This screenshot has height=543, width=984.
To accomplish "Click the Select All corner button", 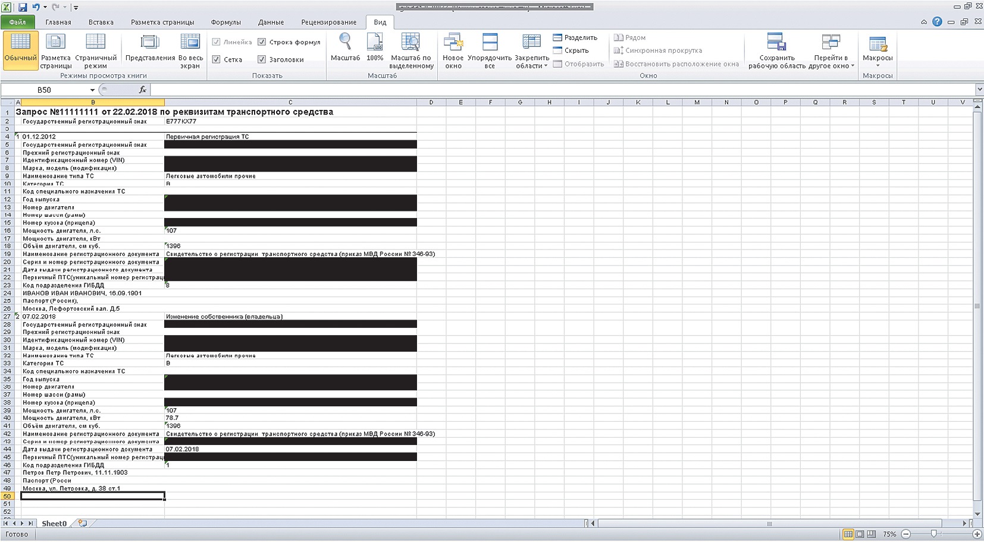I will point(7,102).
